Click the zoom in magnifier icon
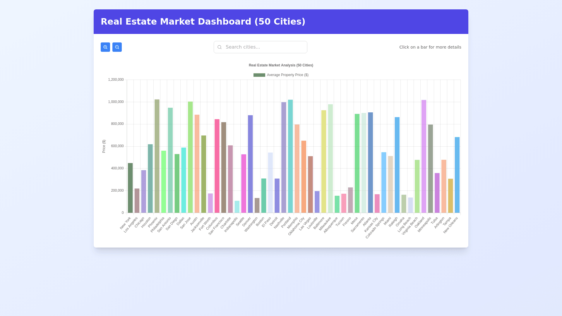This screenshot has width=562, height=316. 105,47
